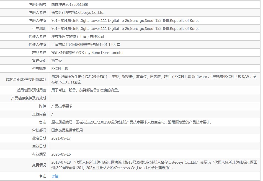Select registrant name 株式会社澳思托Osteosys Co.,Ltd.
Image resolution: width=263 pixels, height=181 pixels.
pos(78,12)
